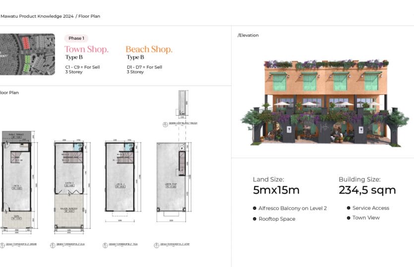Select the rooftop floor plan drawing
The image size is (414, 267).
point(171,181)
